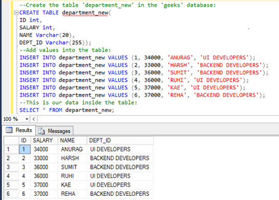Viewport: 279px width, 200px height.
Task: Click the 'Add values into the table' comment
Action: click(x=65, y=50)
